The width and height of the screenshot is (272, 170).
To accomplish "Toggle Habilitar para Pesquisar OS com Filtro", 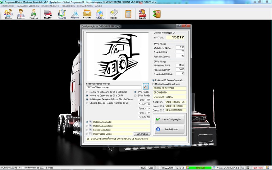I will point(87,99).
